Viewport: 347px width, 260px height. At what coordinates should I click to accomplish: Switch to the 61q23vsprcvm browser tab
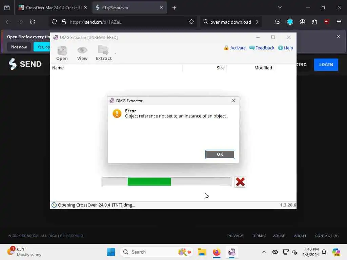click(129, 8)
